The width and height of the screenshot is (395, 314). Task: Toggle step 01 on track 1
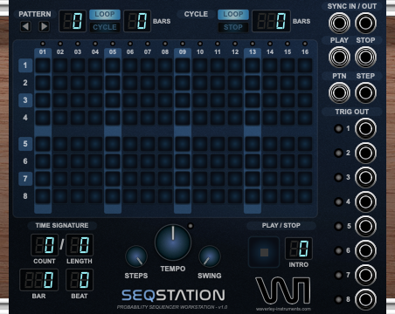pyautogui.click(x=43, y=65)
